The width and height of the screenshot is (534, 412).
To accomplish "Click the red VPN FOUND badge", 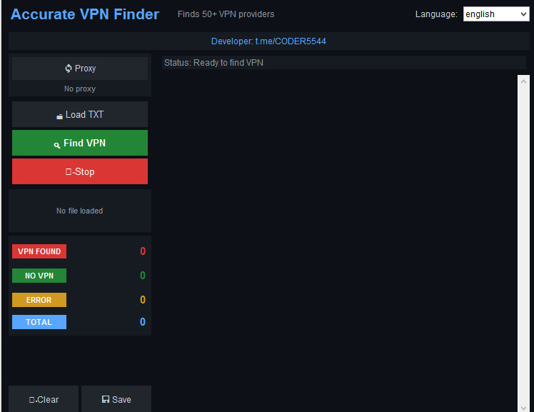I will click(39, 251).
